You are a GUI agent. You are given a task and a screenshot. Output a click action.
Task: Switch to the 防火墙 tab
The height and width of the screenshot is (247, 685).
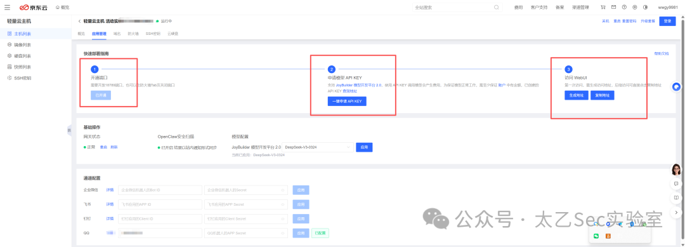[x=133, y=33]
